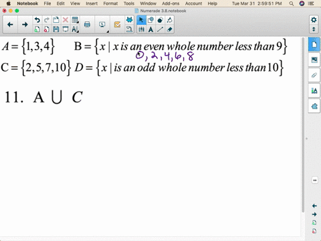Open Spotlight search magnifier
The height and width of the screenshot is (241, 321).
[x=291, y=3]
